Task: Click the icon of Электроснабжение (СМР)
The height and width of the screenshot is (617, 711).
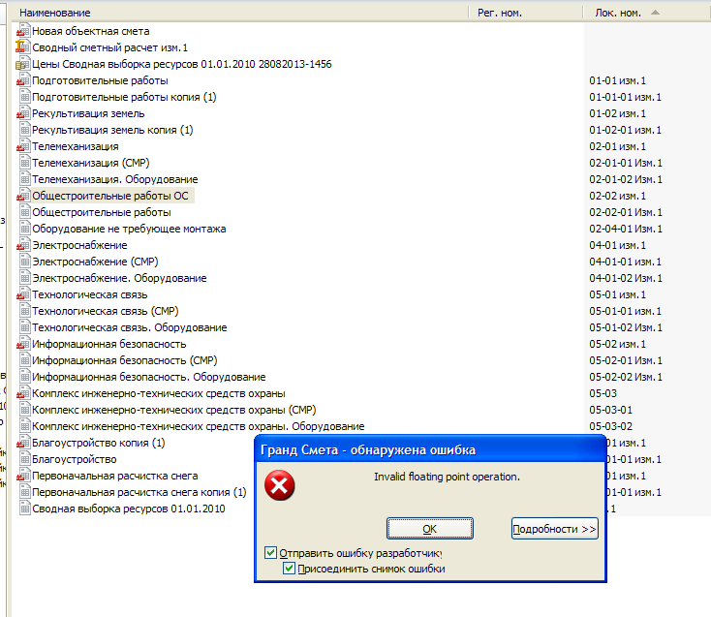Action: coord(25,262)
